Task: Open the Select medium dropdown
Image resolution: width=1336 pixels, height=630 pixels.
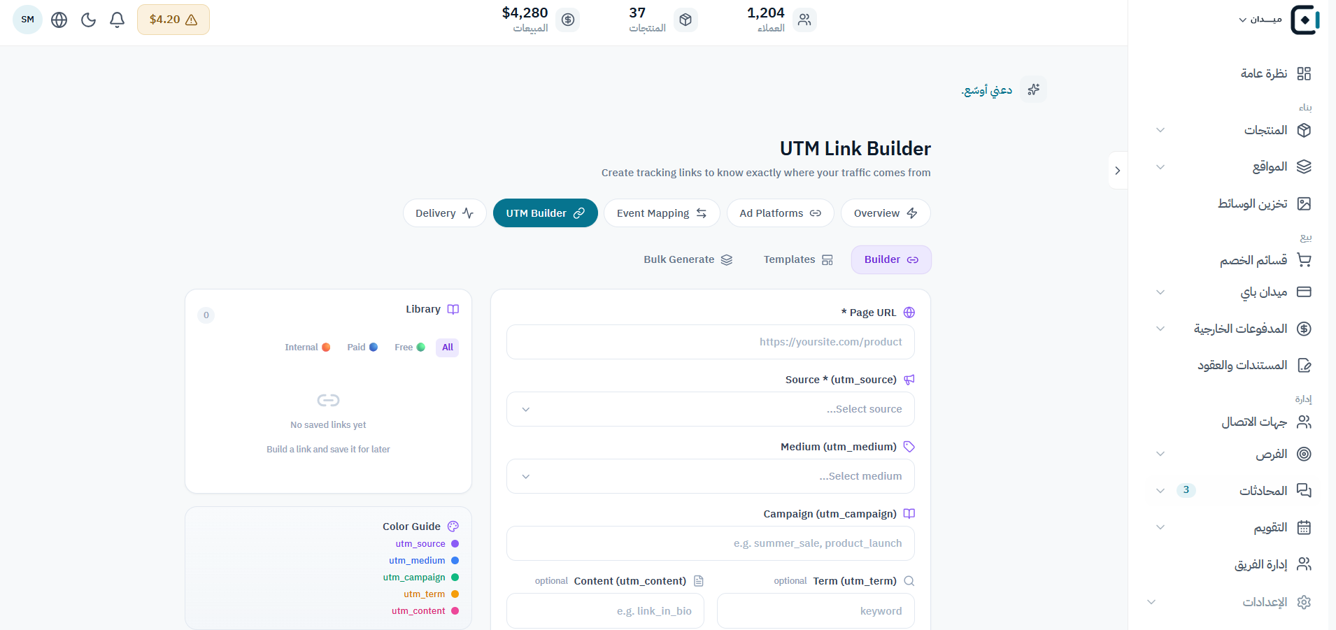Action: tap(711, 476)
